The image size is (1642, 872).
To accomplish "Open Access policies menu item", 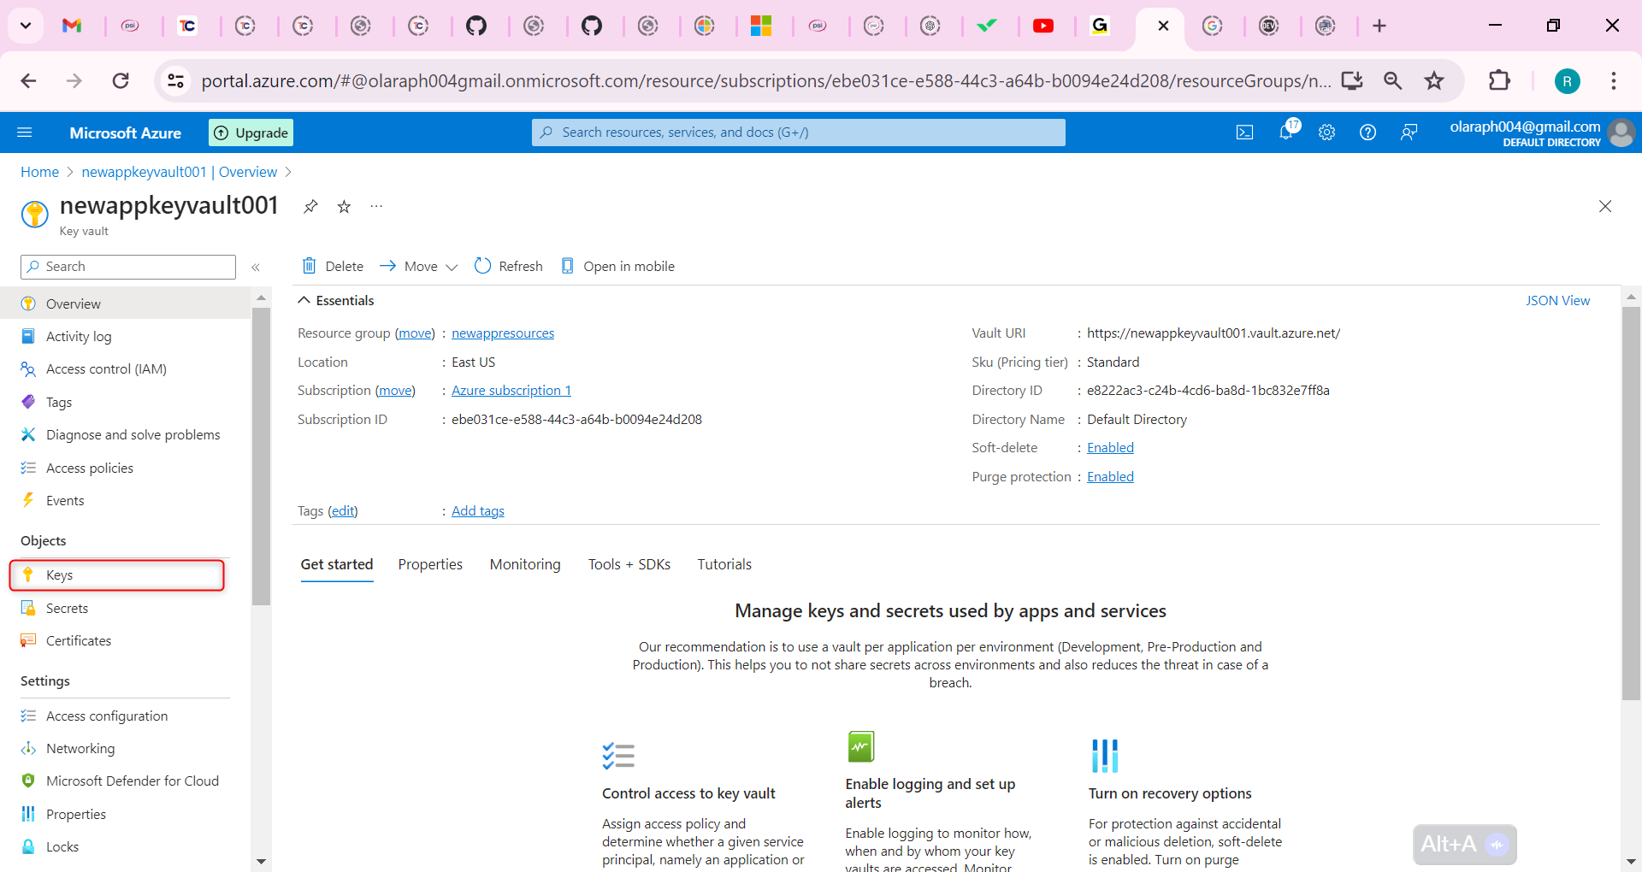I will (x=125, y=468).
